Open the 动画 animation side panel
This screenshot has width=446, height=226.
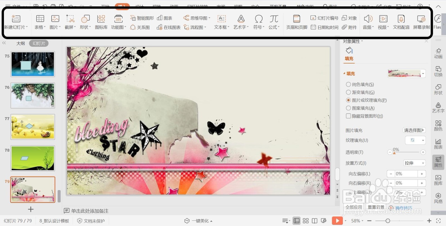coord(438,53)
